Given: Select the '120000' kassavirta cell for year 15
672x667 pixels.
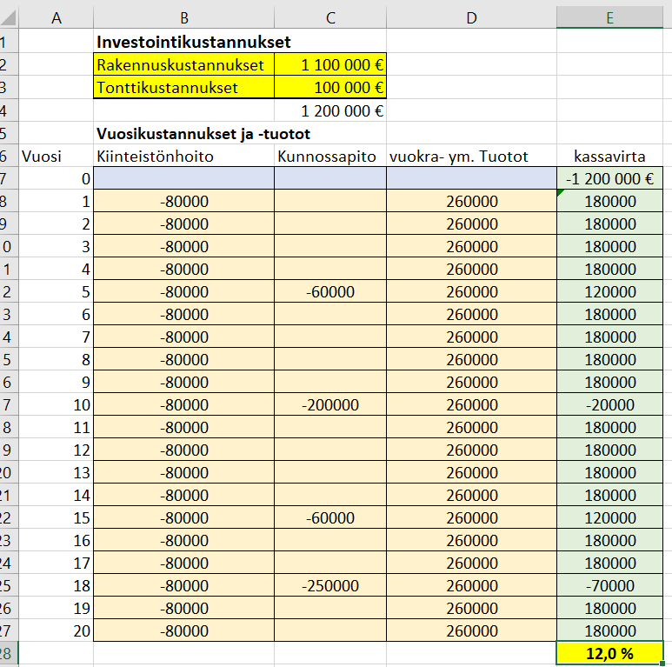Looking at the screenshot, I should 609,517.
